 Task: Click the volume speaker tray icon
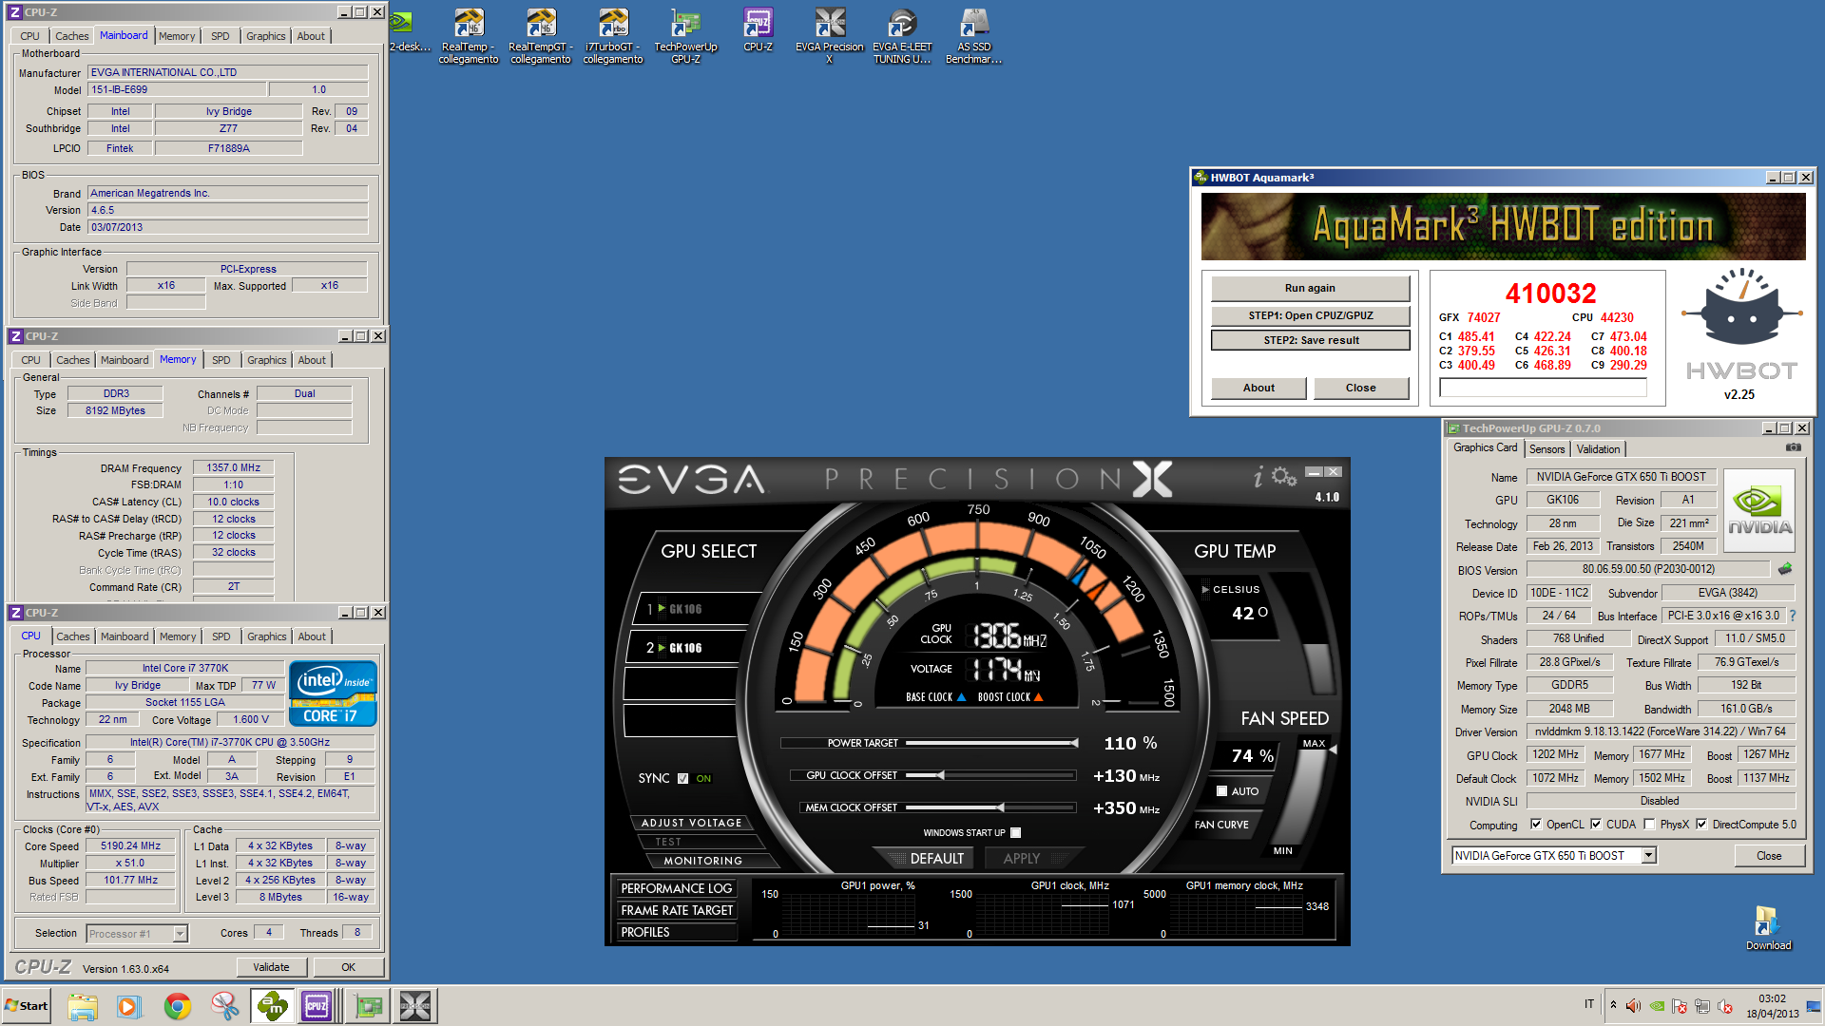tap(1633, 1006)
